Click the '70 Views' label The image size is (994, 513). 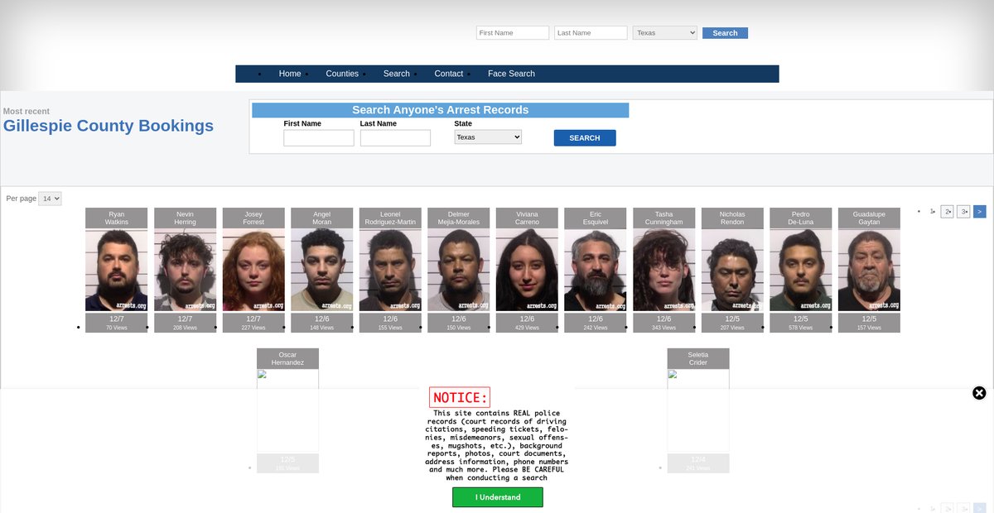click(117, 328)
